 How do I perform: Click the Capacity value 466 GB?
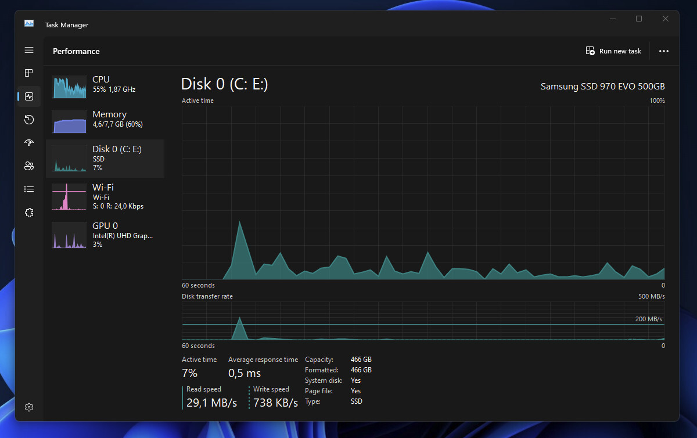[x=361, y=360]
